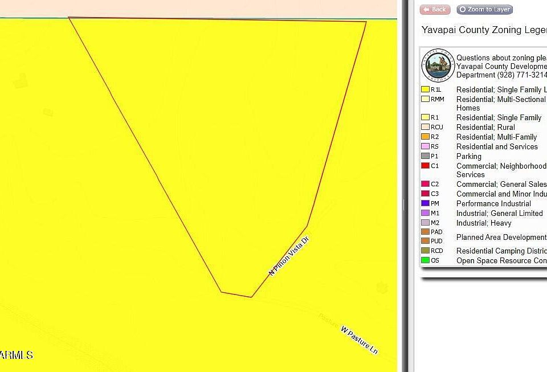Click the N Pinon Vista Dr road label
Screen dimensions: 547x372
click(x=288, y=256)
